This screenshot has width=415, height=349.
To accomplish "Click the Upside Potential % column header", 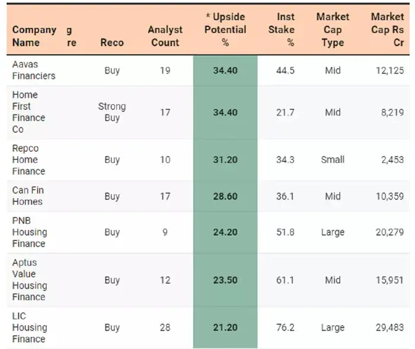I will pos(225,30).
